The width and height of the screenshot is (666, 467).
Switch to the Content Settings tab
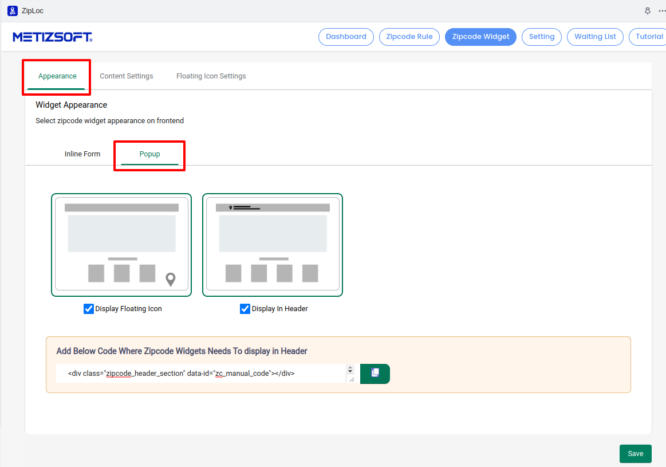click(127, 76)
